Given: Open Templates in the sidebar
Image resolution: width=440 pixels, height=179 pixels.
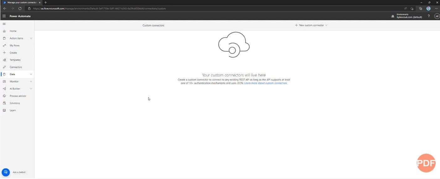Looking at the screenshot, I should tap(15, 60).
